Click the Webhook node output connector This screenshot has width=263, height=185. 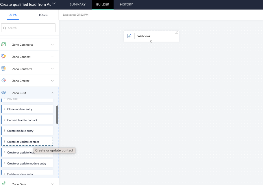tap(151, 41)
